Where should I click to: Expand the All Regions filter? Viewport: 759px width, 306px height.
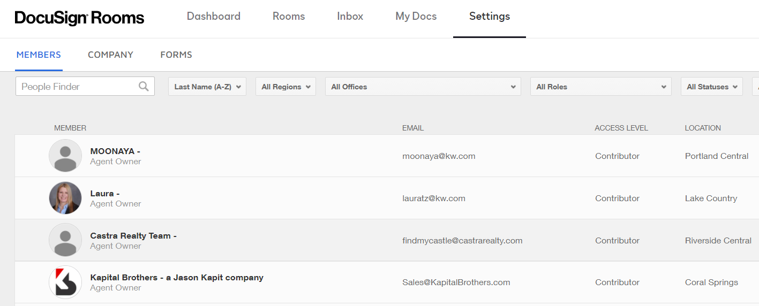[285, 87]
